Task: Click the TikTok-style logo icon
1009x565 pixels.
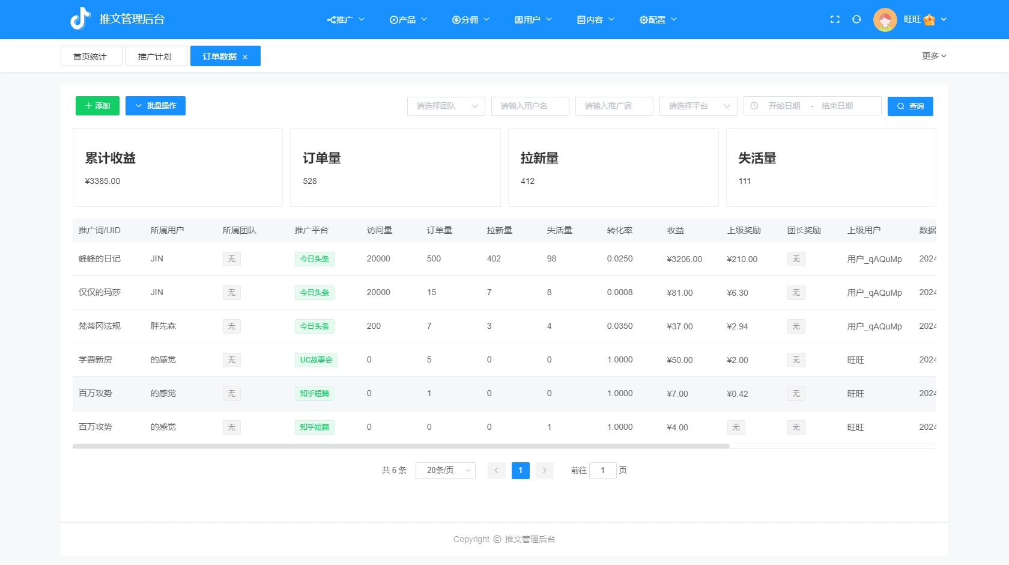Action: 80,19
